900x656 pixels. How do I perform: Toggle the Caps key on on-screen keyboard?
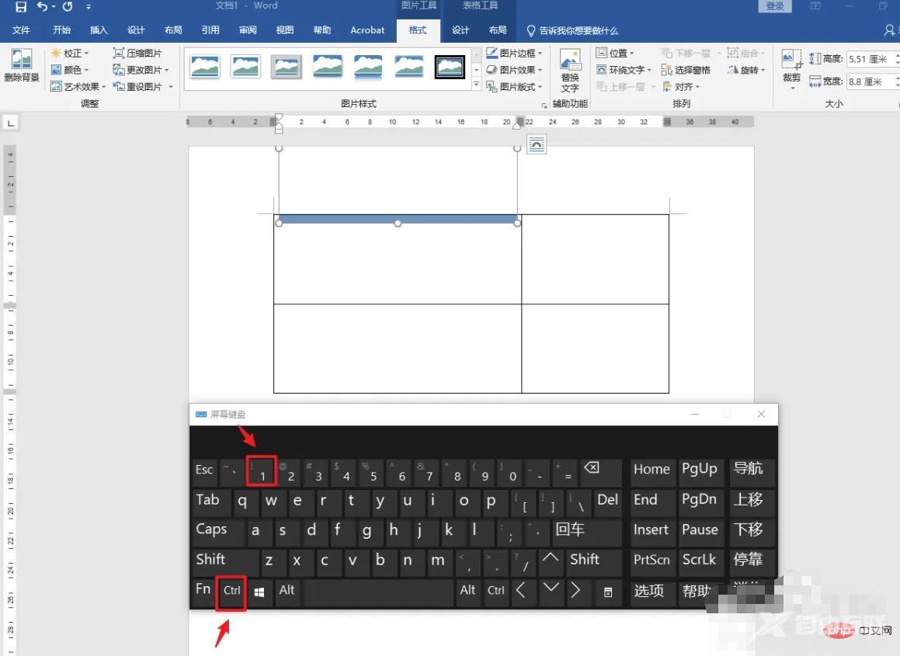[211, 530]
